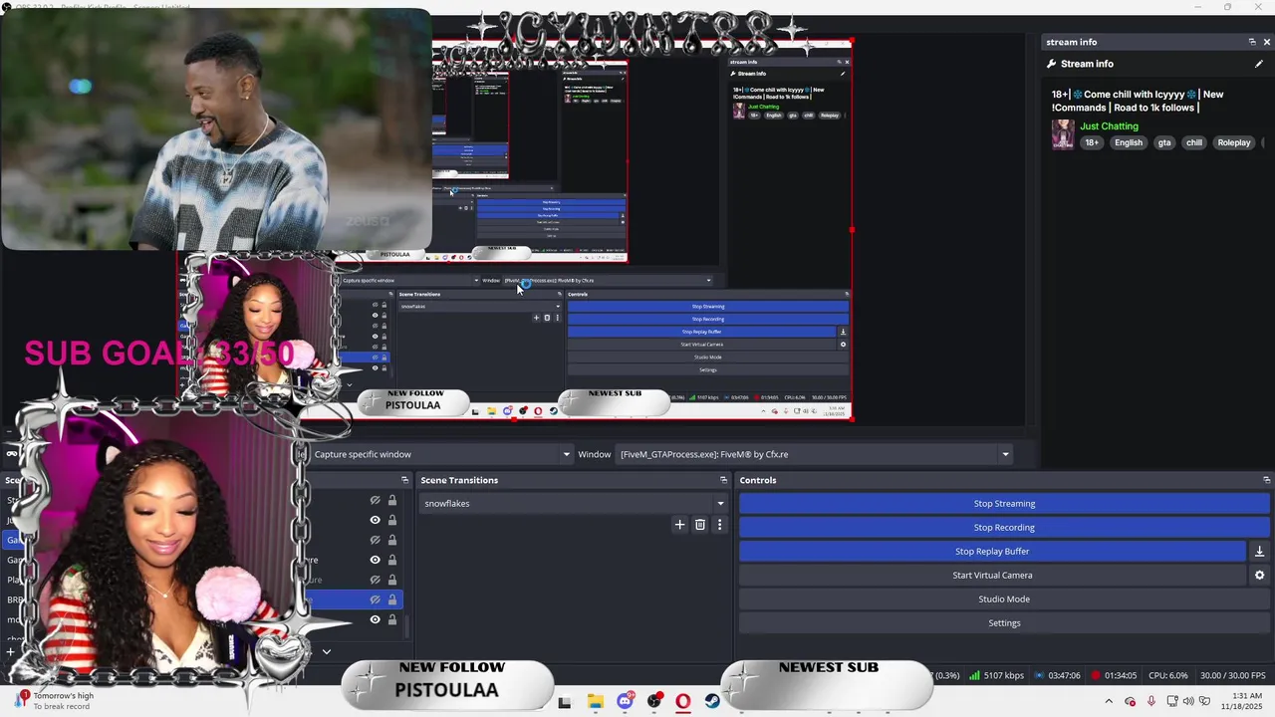The image size is (1275, 717).
Task: Click the Stream info wrench icon
Action: 1051,64
